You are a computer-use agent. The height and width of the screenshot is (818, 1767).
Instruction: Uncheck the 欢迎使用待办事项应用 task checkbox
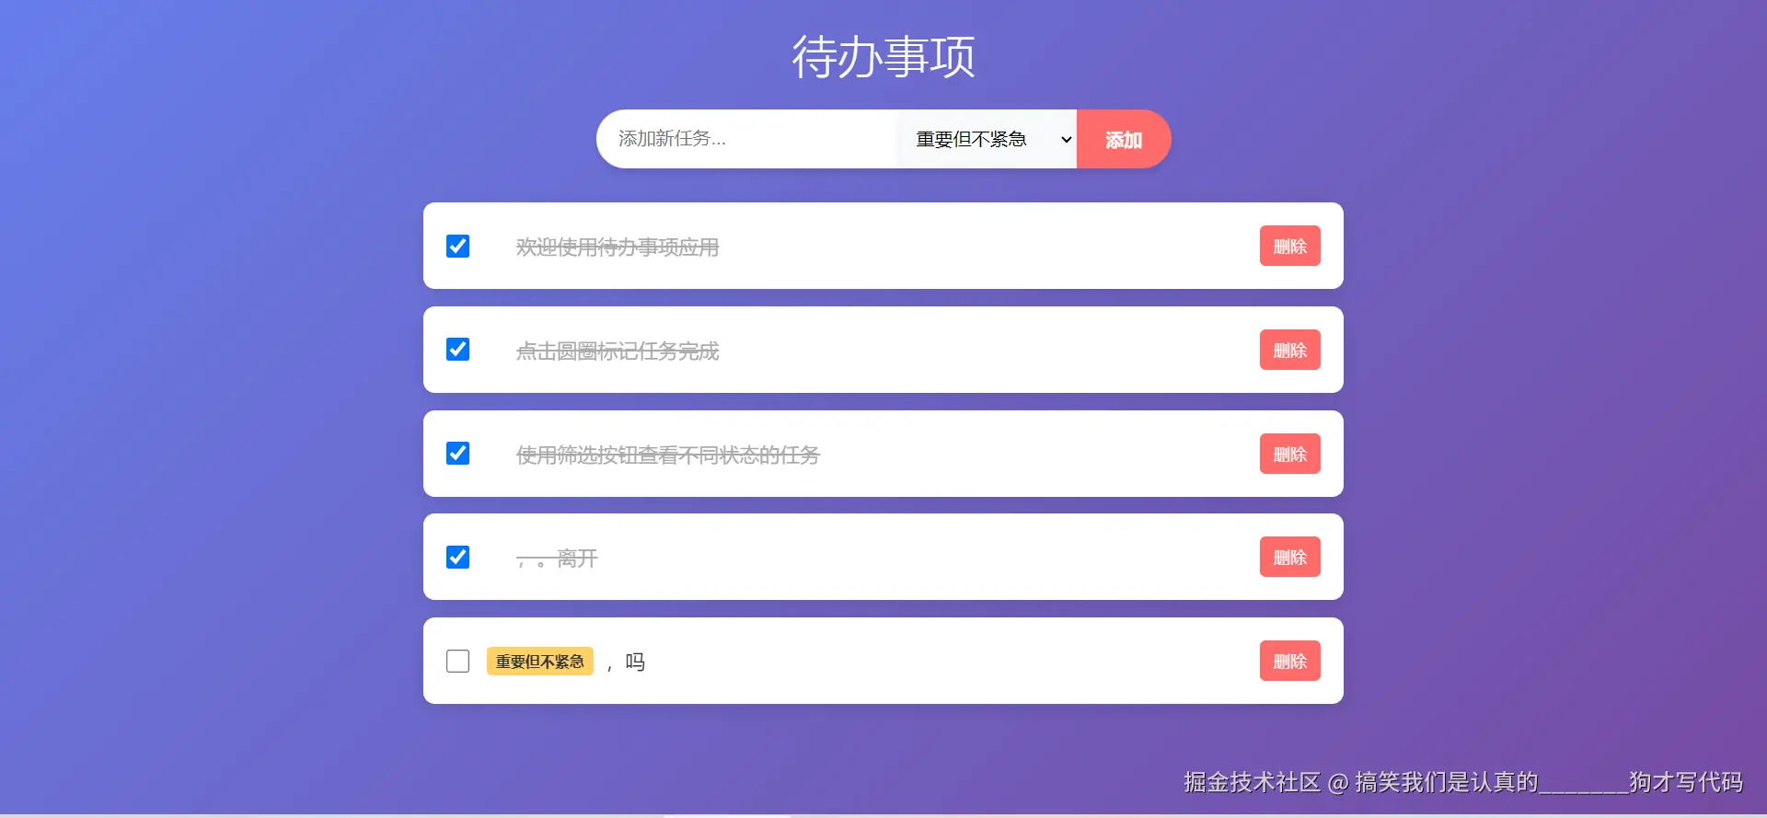point(457,246)
